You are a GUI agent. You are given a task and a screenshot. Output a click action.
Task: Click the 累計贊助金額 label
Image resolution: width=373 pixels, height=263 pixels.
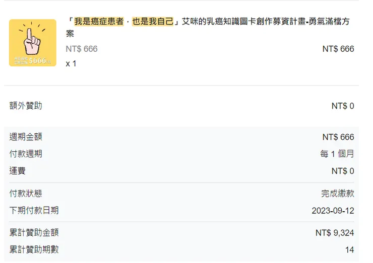tap(34, 233)
